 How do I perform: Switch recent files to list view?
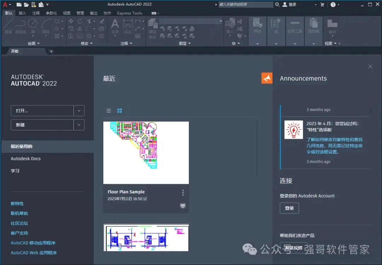click(109, 111)
